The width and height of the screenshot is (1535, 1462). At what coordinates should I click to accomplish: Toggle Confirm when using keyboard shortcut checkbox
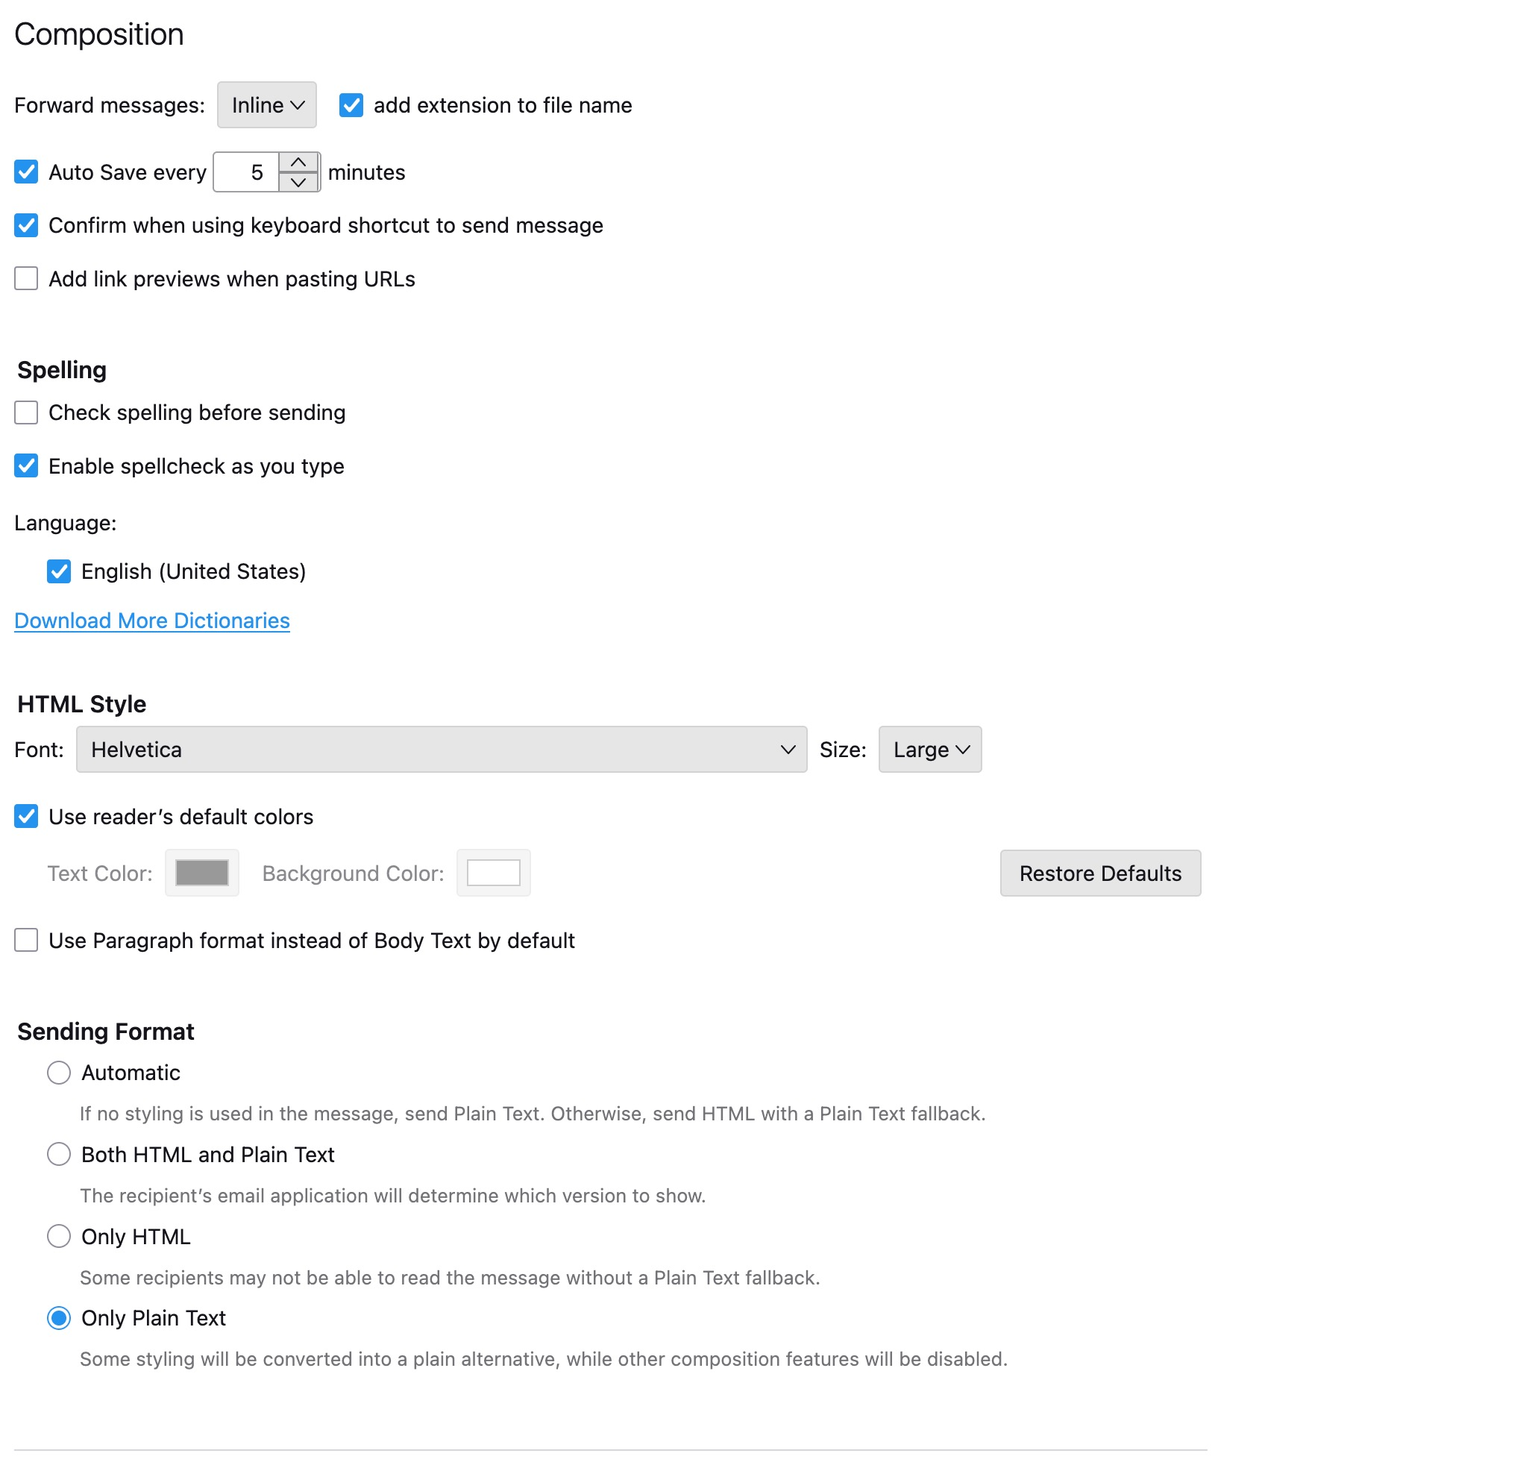[x=27, y=226]
